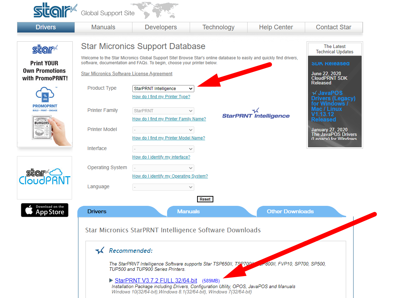This screenshot has width=415, height=298.
Task: Open the Printer Model dropdown
Action: (x=163, y=130)
